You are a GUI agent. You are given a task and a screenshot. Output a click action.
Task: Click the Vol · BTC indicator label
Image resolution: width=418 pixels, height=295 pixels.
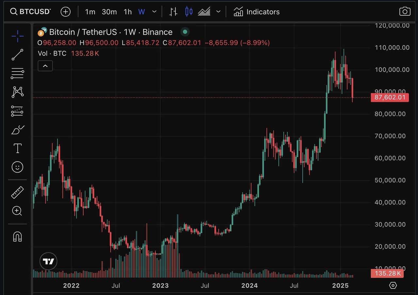point(52,53)
